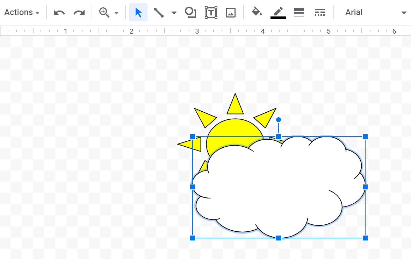
Task: Insert an Image
Action: pos(230,12)
